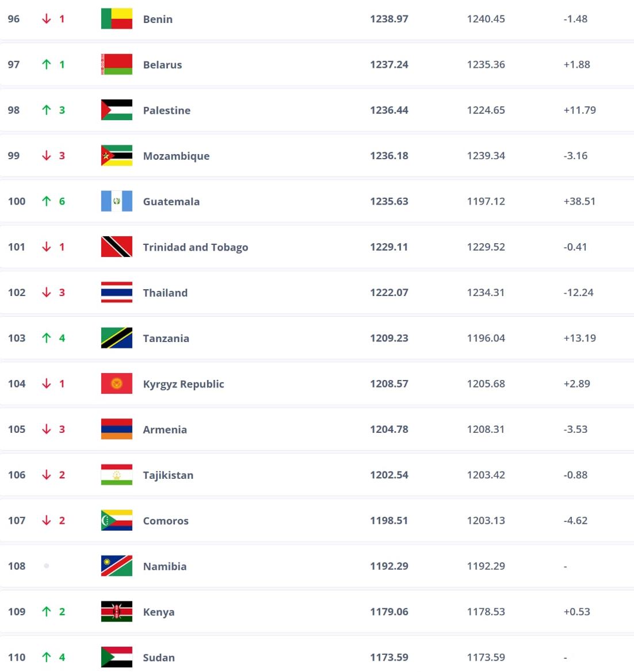
Task: Click Thailand's previous points 1234.31
Action: (x=486, y=292)
